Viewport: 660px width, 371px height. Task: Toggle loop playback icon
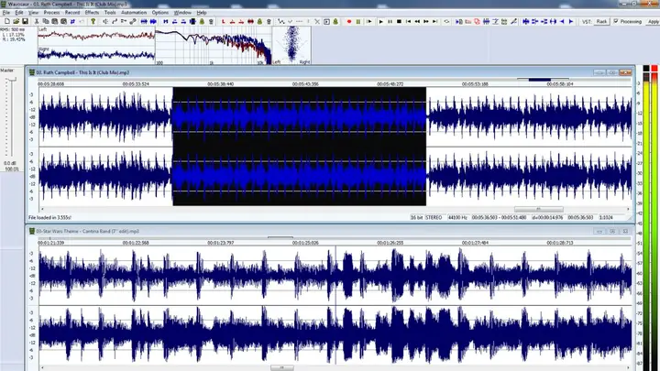[446, 21]
